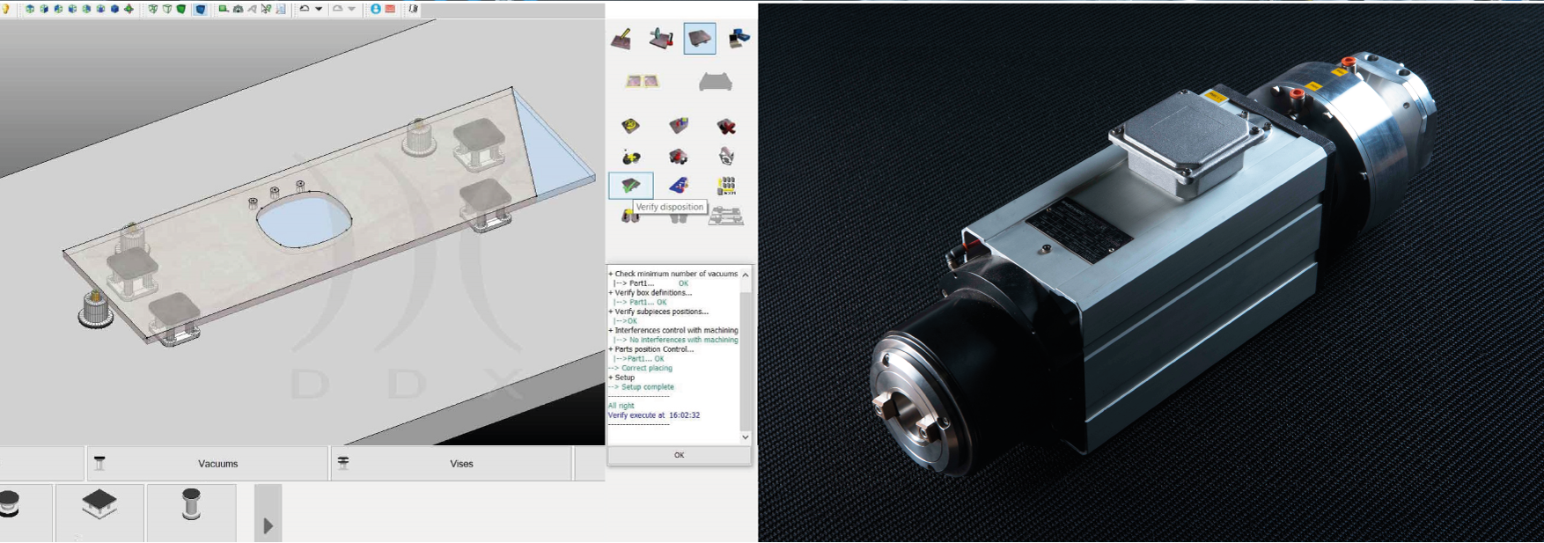Open the computer-to-machine transfer icon
The height and width of the screenshot is (543, 1544).
(739, 39)
